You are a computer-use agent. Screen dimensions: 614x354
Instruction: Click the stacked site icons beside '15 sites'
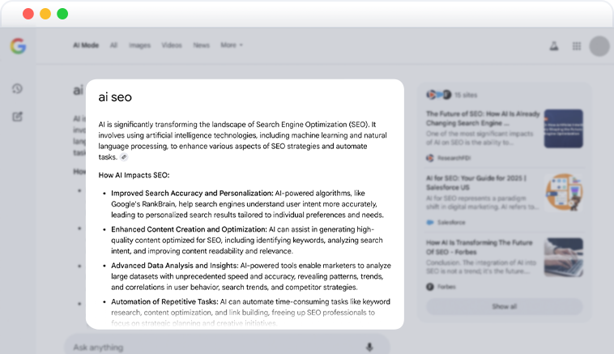(438, 95)
